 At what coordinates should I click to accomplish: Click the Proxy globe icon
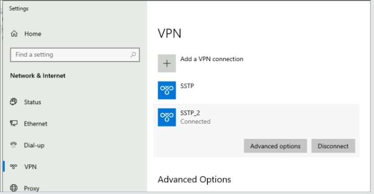pos(14,188)
